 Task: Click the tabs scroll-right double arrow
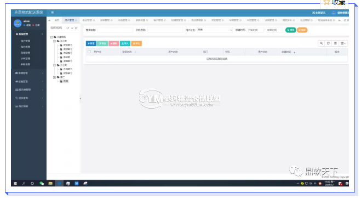[x=339, y=20]
